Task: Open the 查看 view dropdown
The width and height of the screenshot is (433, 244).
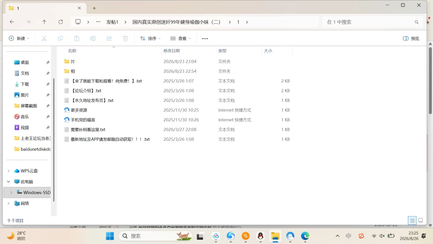Action: (x=180, y=39)
